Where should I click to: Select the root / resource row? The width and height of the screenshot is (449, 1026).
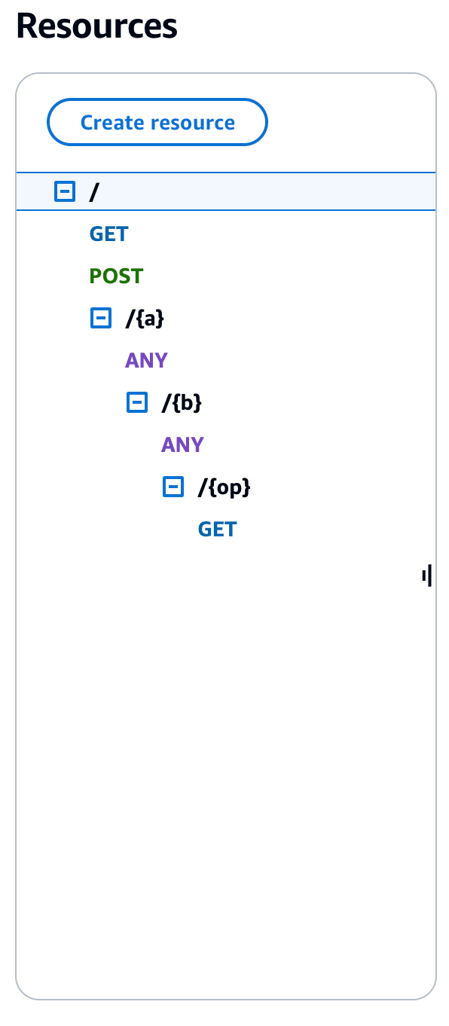click(94, 191)
